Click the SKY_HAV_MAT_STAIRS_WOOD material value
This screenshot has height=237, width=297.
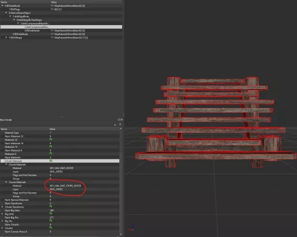click(65, 186)
